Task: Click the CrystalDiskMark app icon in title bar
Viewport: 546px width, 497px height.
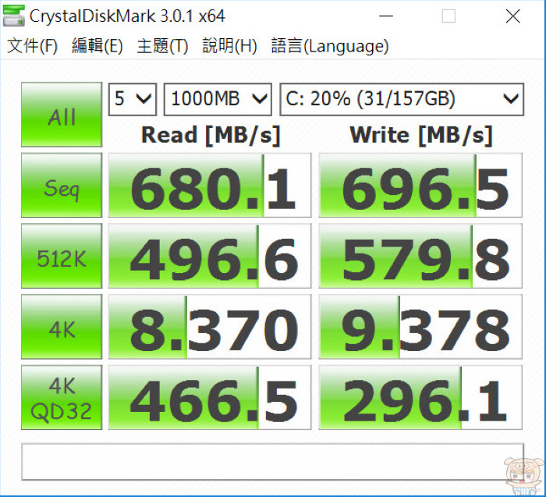Action: pyautogui.click(x=14, y=16)
